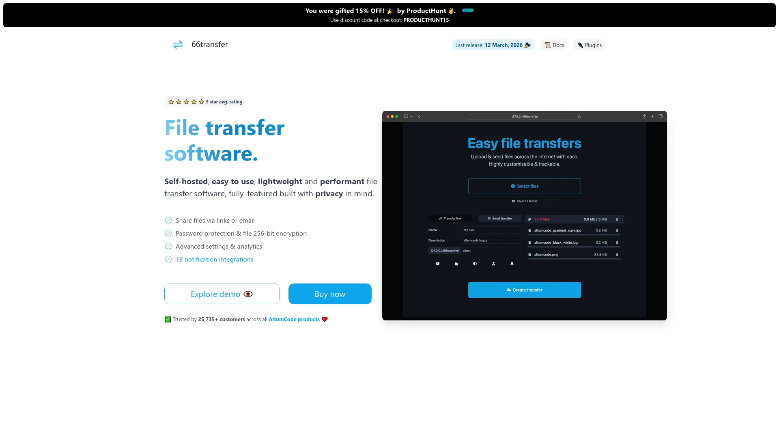Click the 0.6 MB / 5 MB size text
The width and height of the screenshot is (779, 438).
[x=595, y=219]
